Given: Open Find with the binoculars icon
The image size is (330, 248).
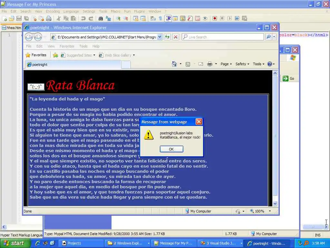Looking at the screenshot, I should [101, 18].
